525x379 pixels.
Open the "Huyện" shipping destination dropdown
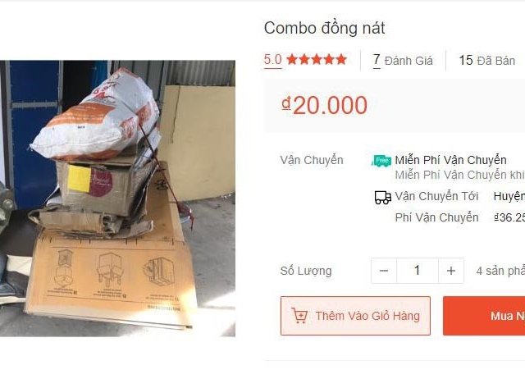pyautogui.click(x=509, y=196)
